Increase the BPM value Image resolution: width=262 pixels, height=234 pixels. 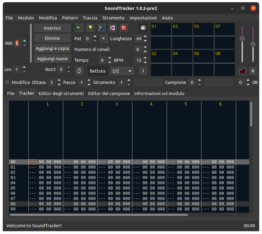[145, 58]
